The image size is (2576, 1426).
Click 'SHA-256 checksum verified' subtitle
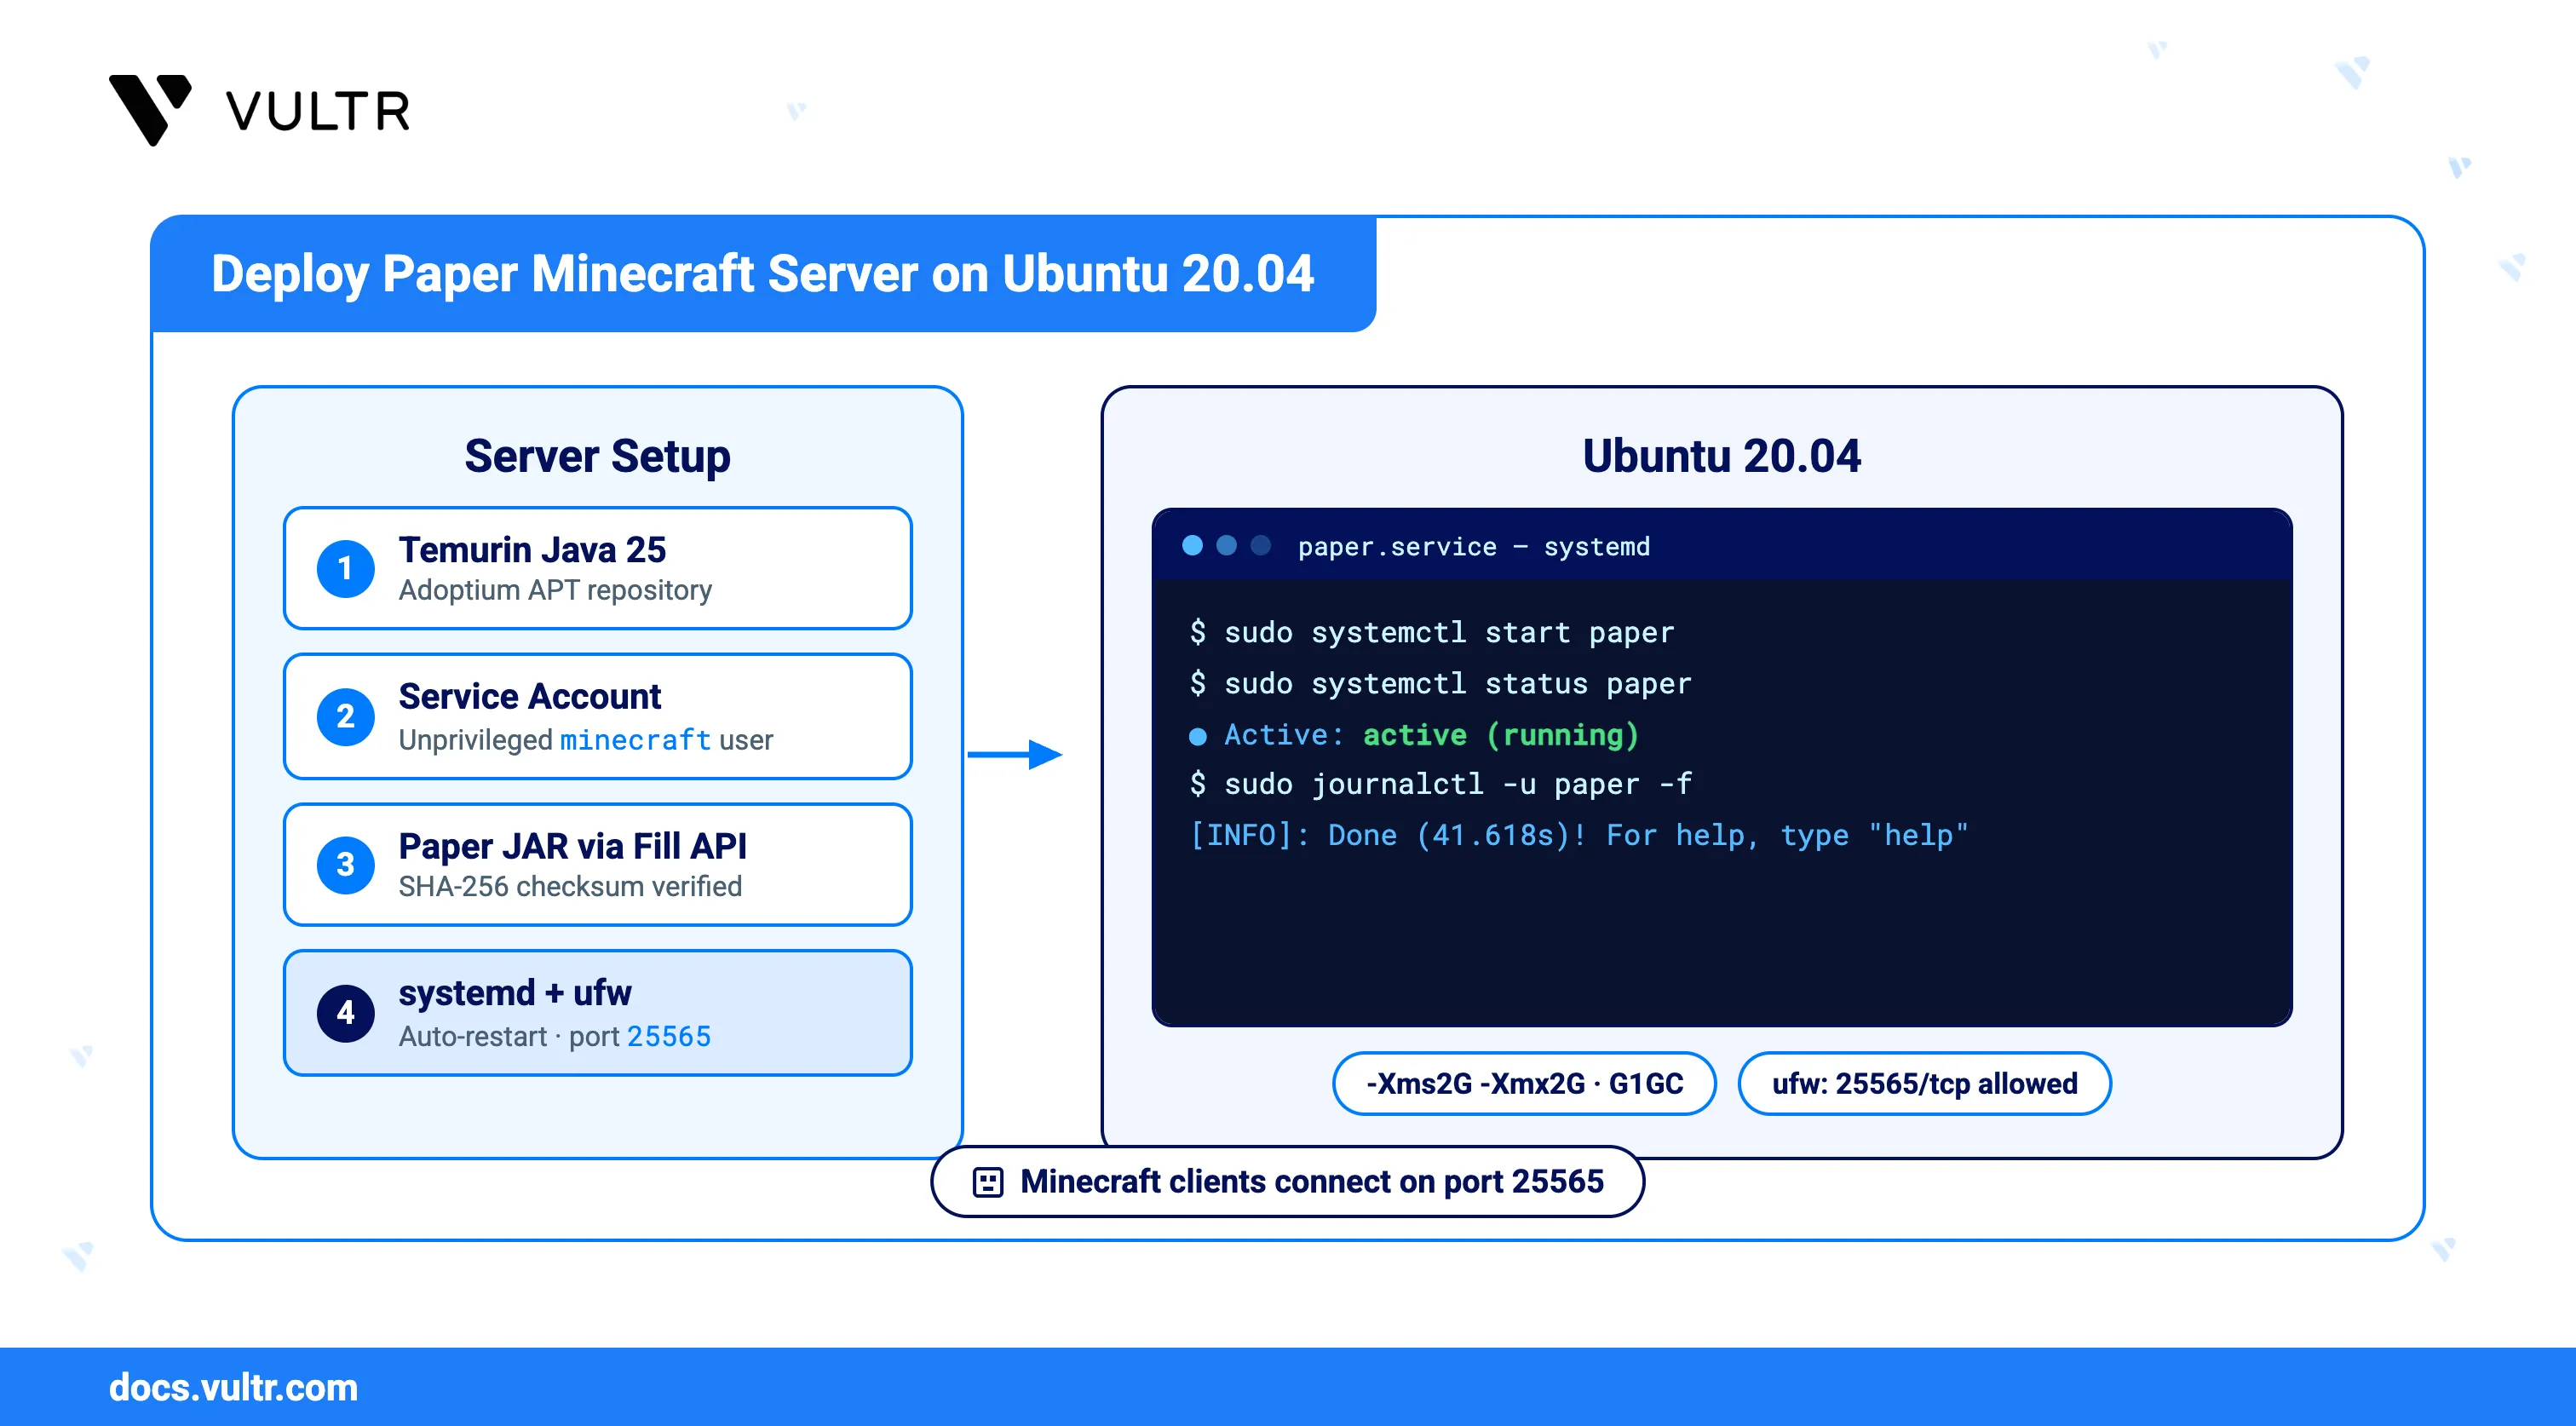coord(570,886)
